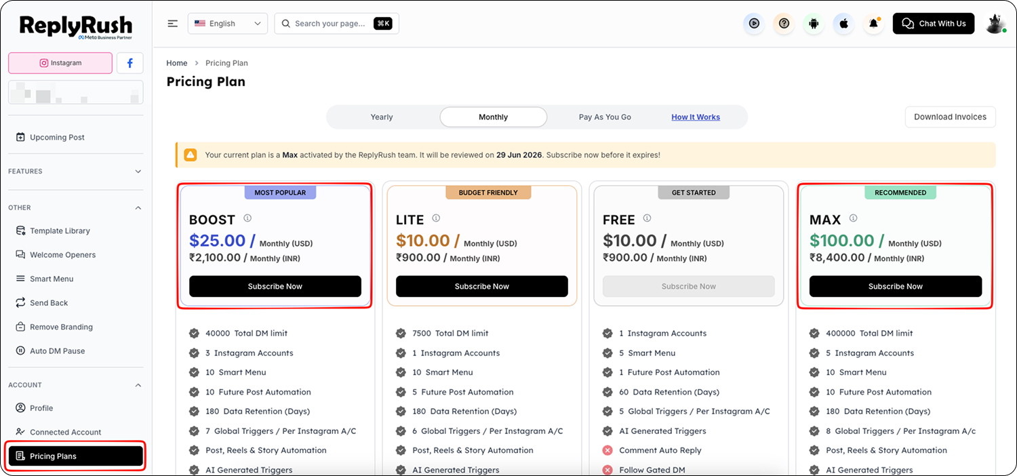The width and height of the screenshot is (1017, 476).
Task: Expand the FEATURES section
Action: (75, 172)
